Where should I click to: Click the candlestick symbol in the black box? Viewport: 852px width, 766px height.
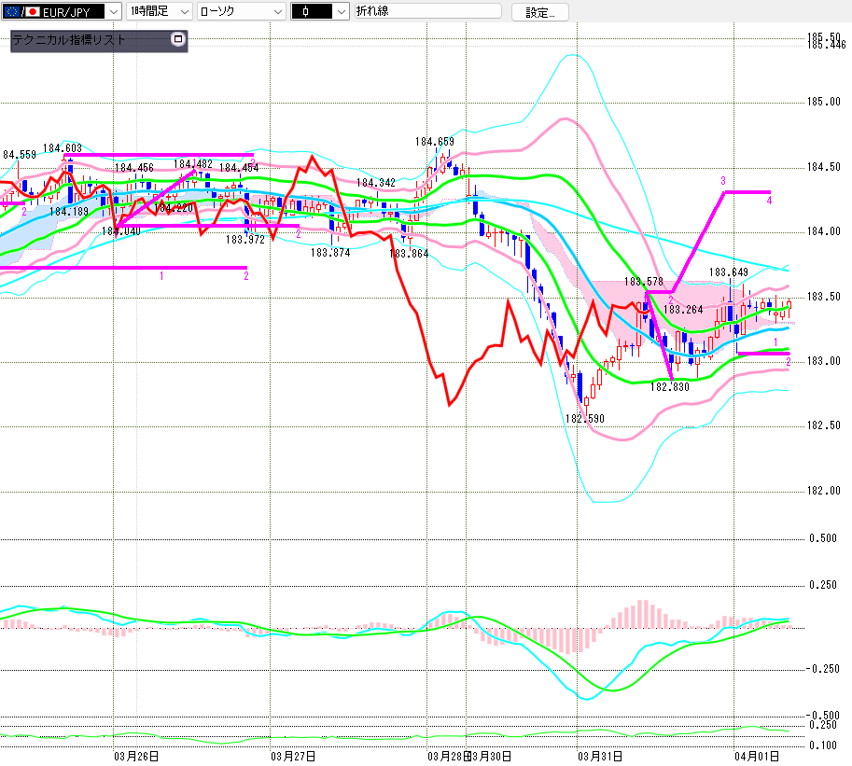[306, 11]
